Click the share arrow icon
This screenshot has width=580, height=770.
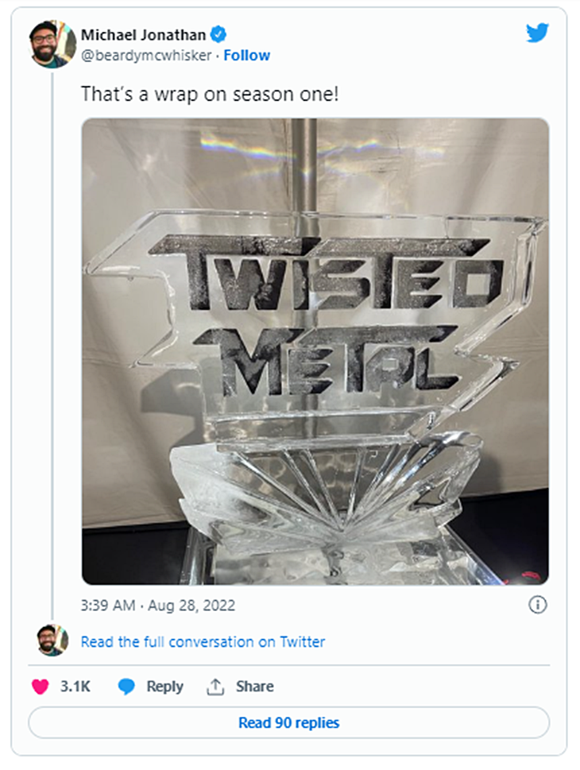tap(215, 687)
